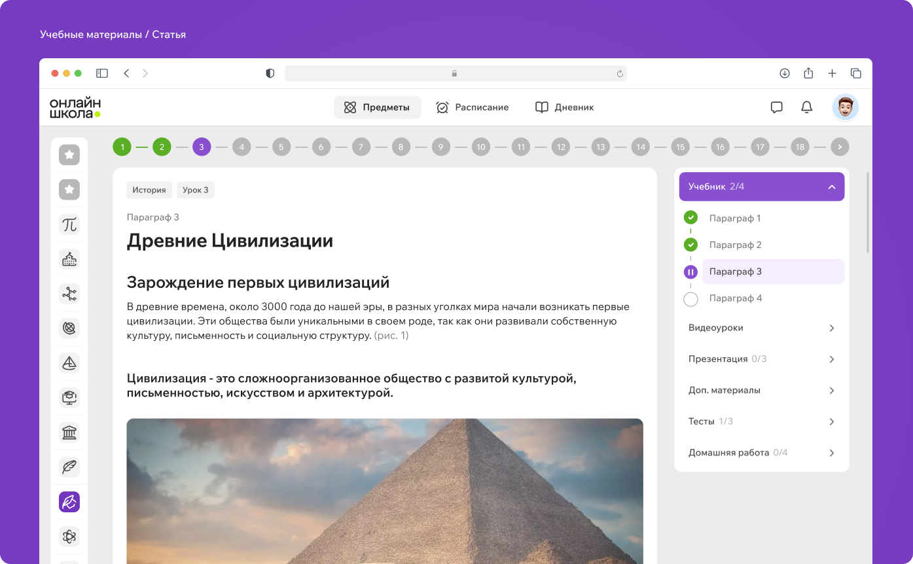
Task: Open the museum columns history icon
Action: pos(69,432)
